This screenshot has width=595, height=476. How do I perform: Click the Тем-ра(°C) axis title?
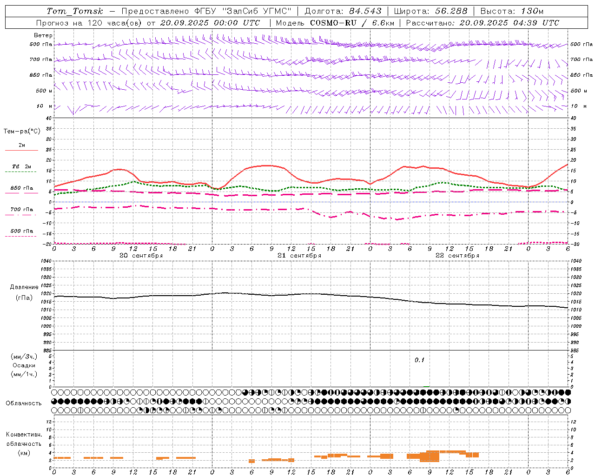point(22,132)
